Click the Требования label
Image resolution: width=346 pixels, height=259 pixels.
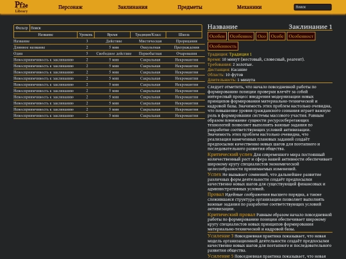point(219,65)
